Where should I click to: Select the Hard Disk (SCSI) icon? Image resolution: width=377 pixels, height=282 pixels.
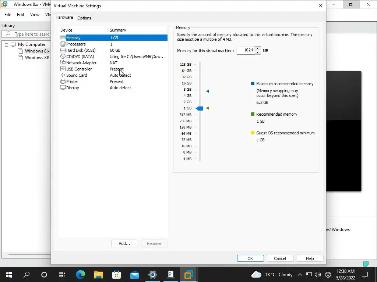pyautogui.click(x=63, y=50)
